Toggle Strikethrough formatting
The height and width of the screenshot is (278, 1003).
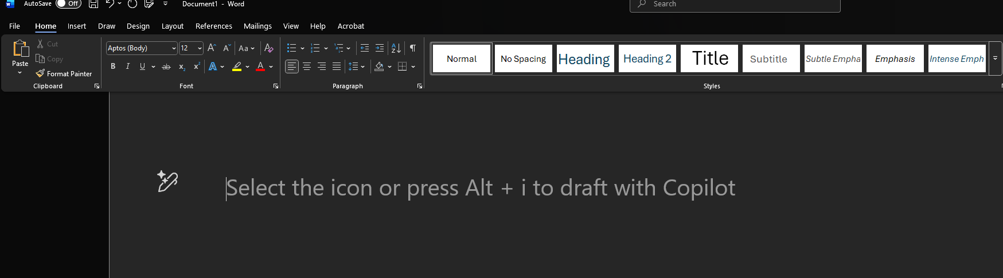166,66
